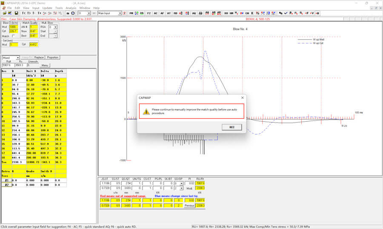Click the F2 toolbar button
The height and width of the screenshot is (229, 383).
click(149, 13)
